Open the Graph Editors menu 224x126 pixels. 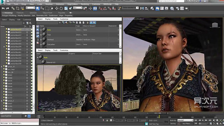point(72,4)
